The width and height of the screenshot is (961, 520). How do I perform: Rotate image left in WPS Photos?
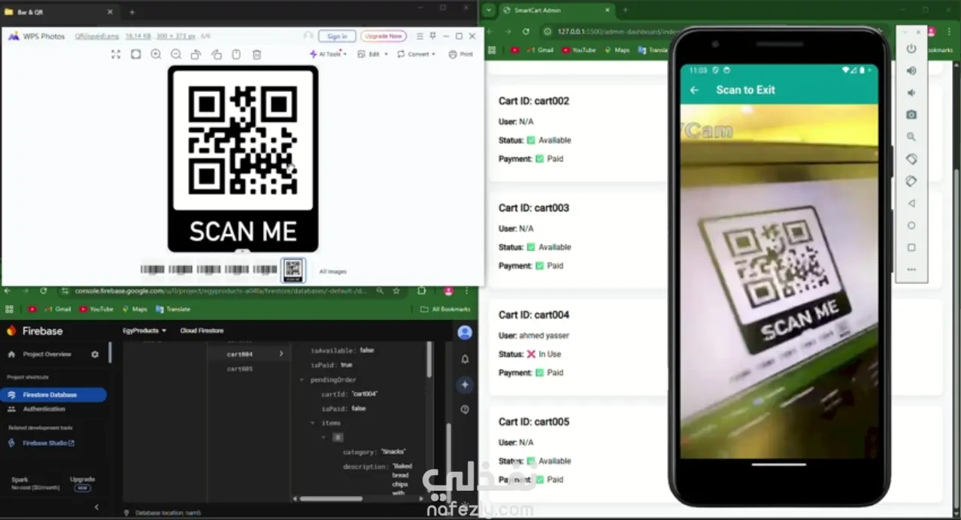196,54
